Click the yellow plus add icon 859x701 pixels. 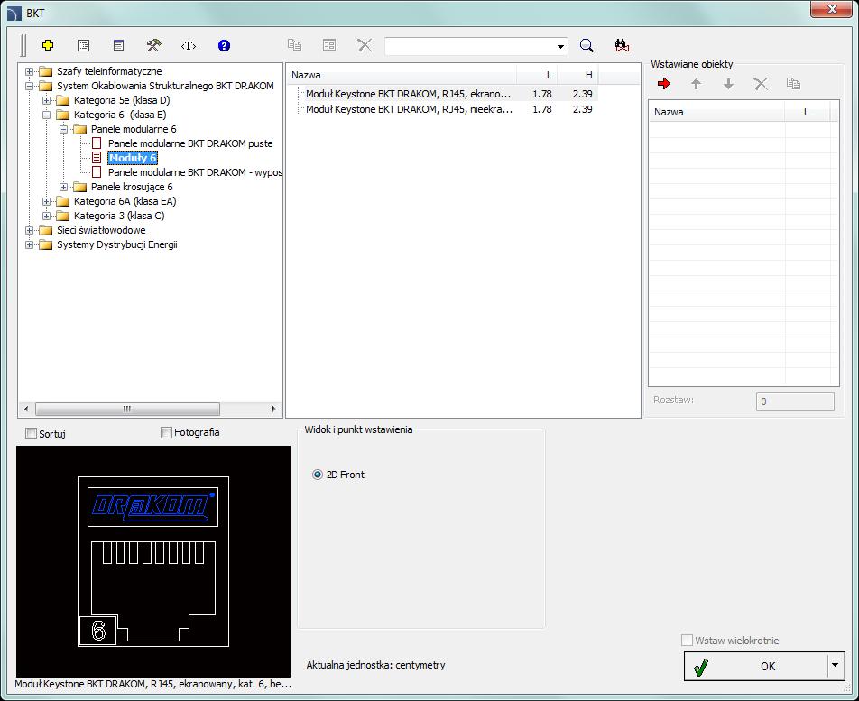click(48, 45)
